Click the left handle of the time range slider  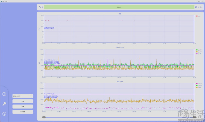click(44, 117)
